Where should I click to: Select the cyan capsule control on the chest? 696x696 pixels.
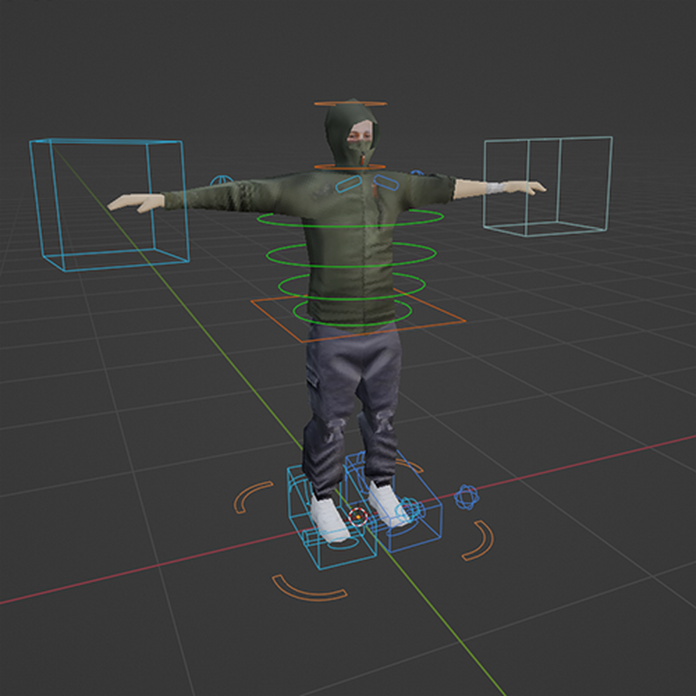tap(349, 184)
